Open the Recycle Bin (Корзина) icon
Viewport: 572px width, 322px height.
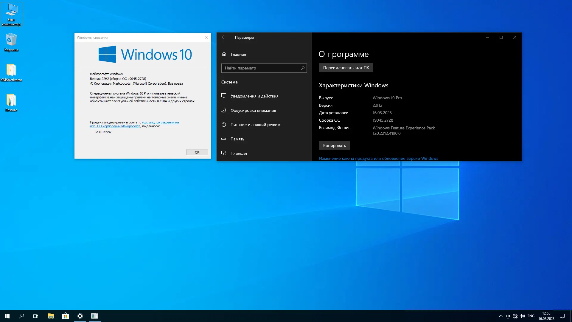point(11,42)
